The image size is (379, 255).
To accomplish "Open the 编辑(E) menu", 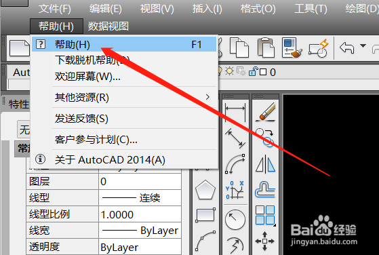I will point(106,9).
